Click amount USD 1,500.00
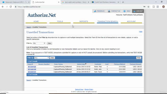This screenshot has width=167, height=94. [x=137, y=67]
